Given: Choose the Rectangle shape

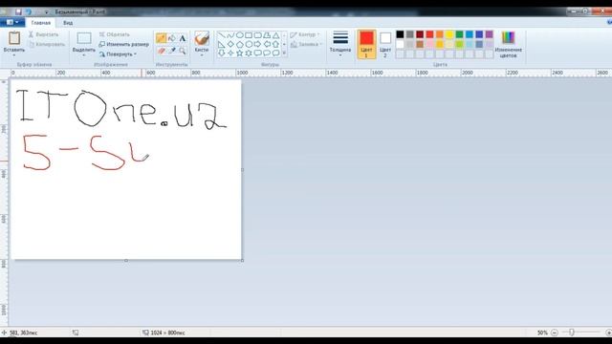Looking at the screenshot, I should 249,35.
